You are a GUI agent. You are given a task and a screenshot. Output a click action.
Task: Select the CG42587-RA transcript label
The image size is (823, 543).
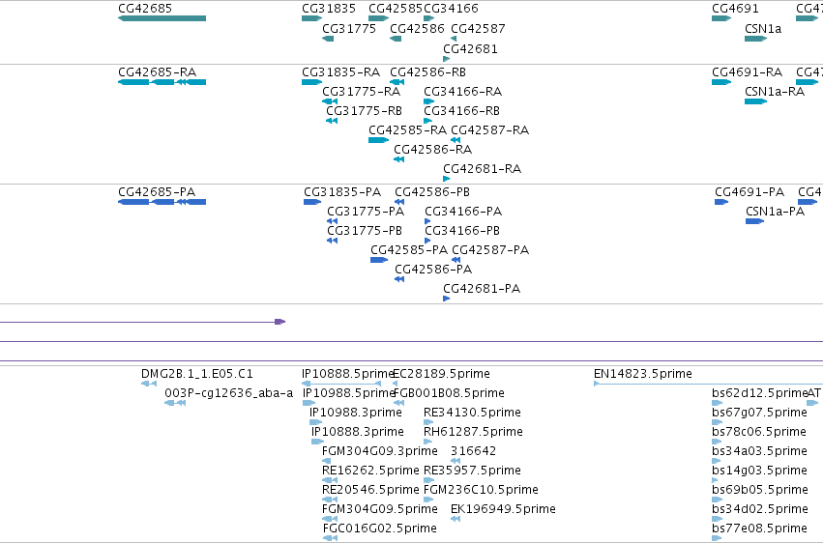(489, 130)
